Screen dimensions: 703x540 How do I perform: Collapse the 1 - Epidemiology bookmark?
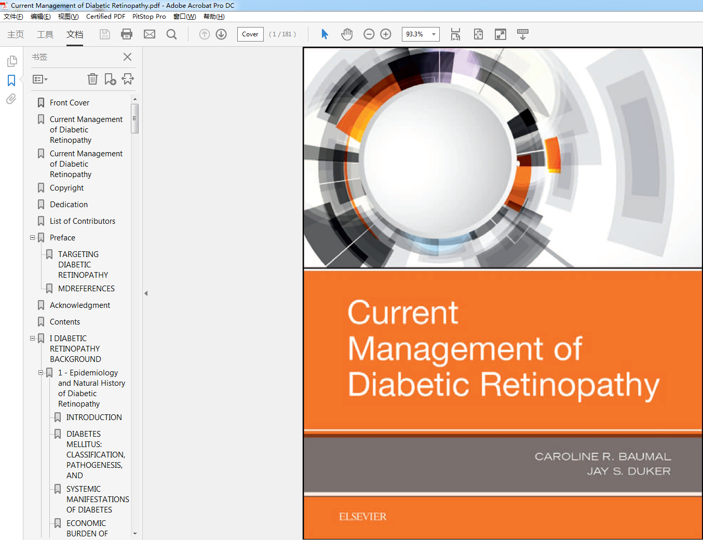(40, 373)
